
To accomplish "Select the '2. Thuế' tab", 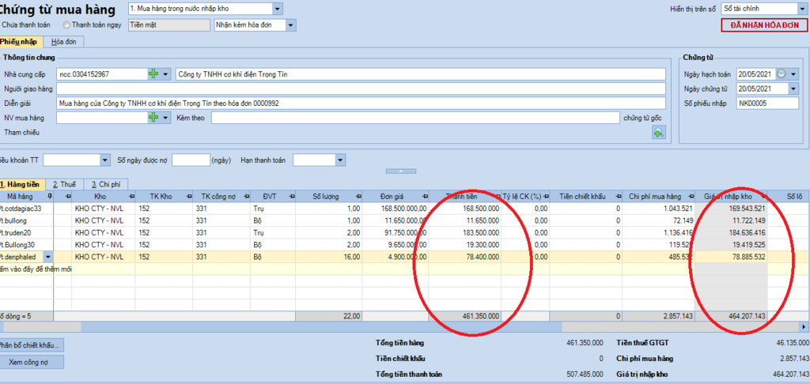I will point(65,184).
